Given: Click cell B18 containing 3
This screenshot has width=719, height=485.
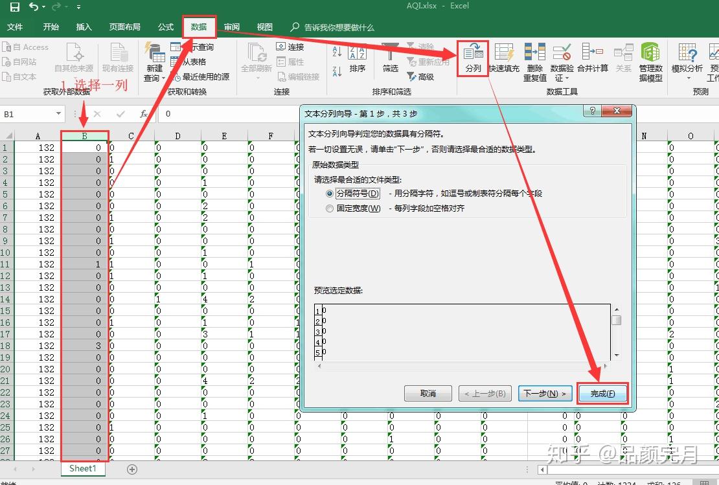Looking at the screenshot, I should pyautogui.click(x=84, y=346).
